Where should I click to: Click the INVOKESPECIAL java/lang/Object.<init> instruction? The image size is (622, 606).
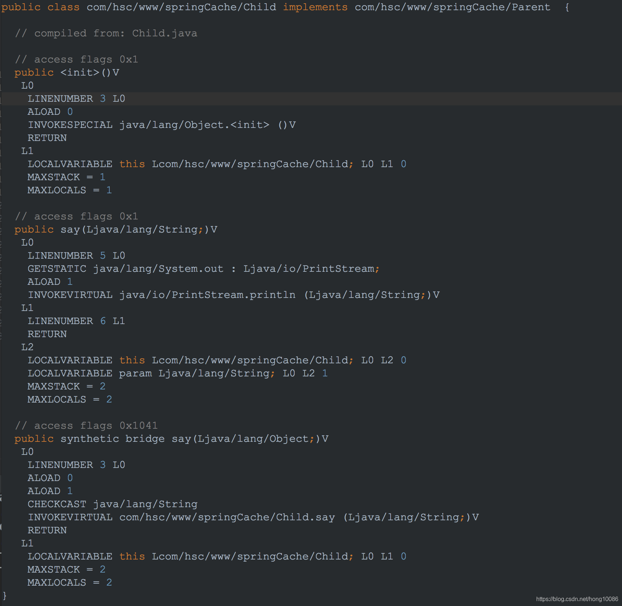pyautogui.click(x=161, y=125)
